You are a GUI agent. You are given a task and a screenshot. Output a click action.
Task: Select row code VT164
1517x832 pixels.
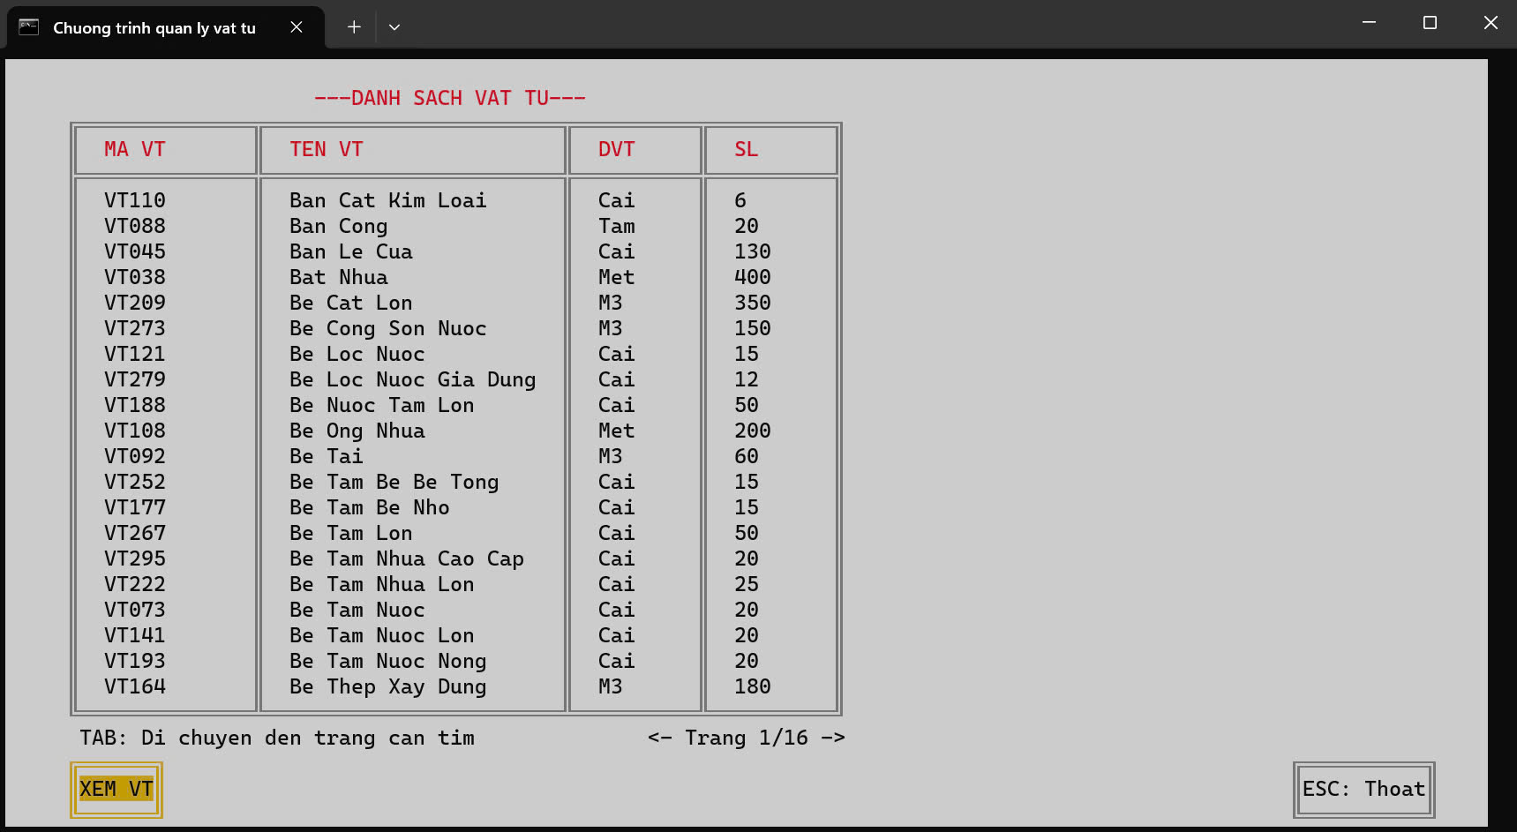(135, 687)
